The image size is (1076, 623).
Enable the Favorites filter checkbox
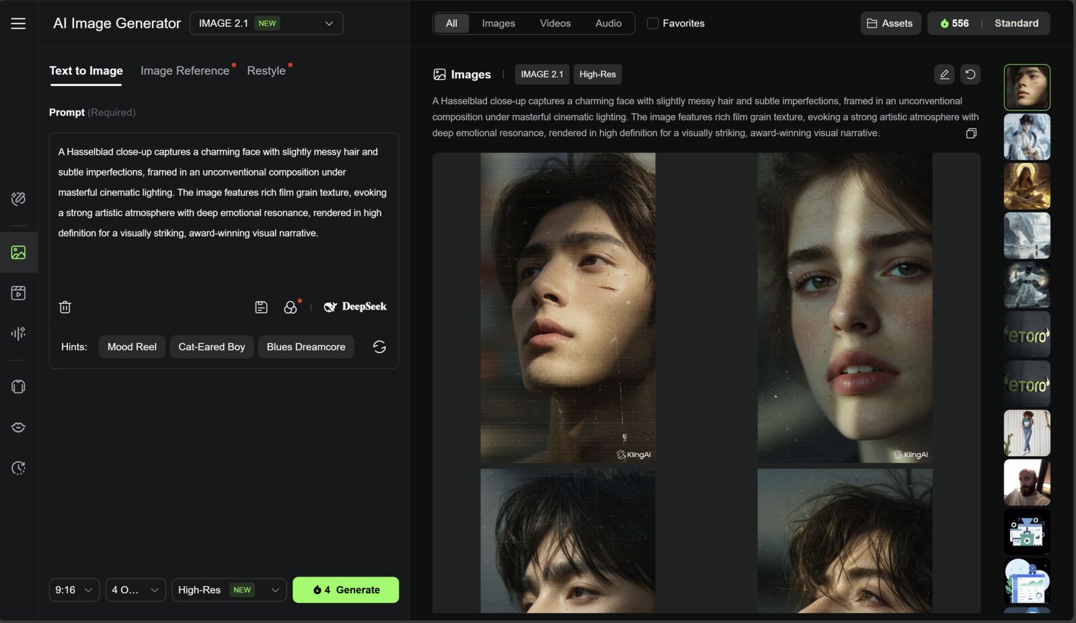652,22
